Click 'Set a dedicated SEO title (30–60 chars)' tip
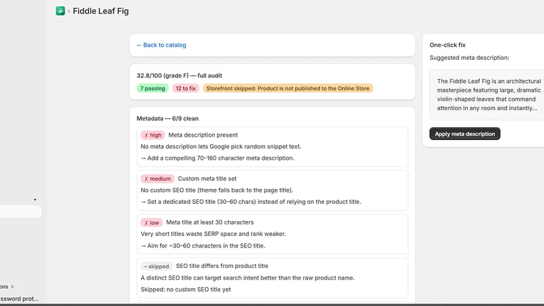This screenshot has width=544, height=306. tap(251, 202)
